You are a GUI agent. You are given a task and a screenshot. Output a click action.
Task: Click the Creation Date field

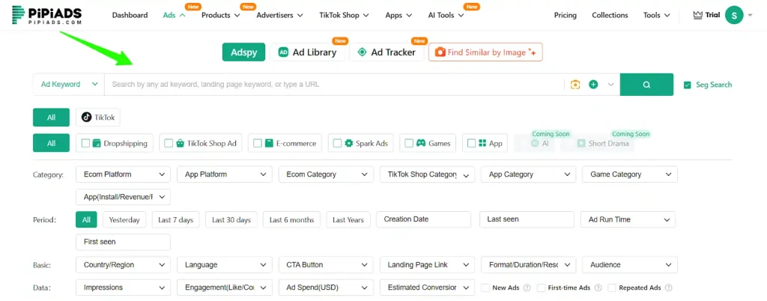(x=424, y=219)
